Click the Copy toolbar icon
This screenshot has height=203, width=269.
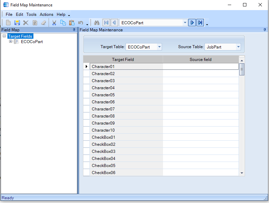pyautogui.click(x=63, y=23)
